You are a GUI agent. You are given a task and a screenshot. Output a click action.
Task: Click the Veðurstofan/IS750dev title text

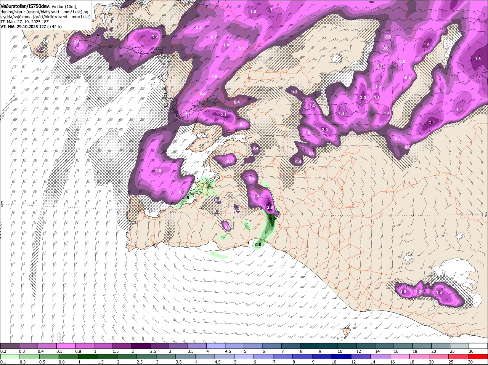tap(24, 6)
